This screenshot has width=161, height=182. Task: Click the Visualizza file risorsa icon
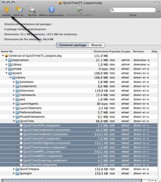(79, 9)
